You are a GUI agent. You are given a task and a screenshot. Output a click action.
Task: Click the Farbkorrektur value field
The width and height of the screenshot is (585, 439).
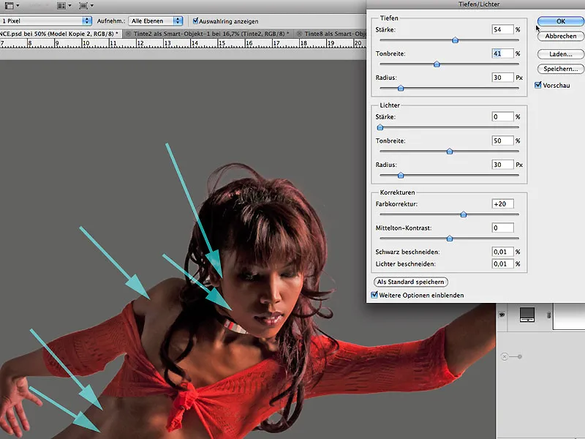(502, 204)
